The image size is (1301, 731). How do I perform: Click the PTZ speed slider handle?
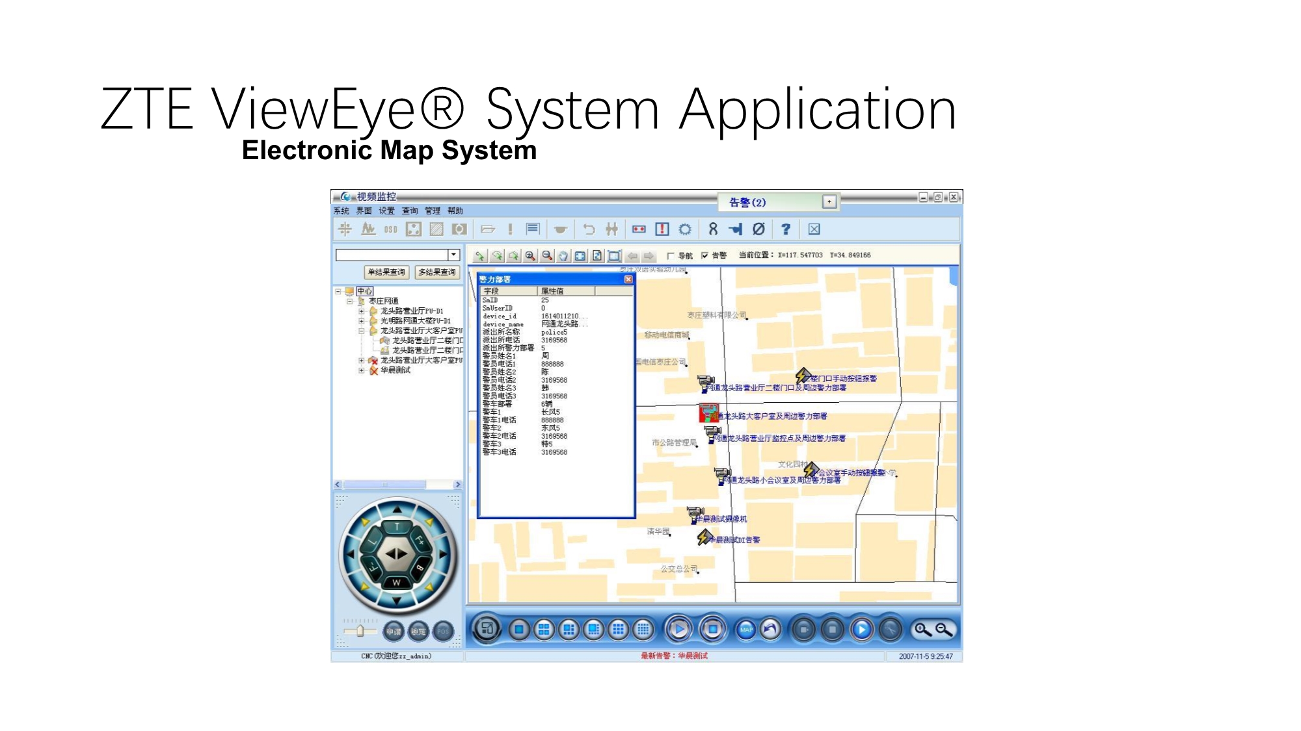(x=360, y=631)
